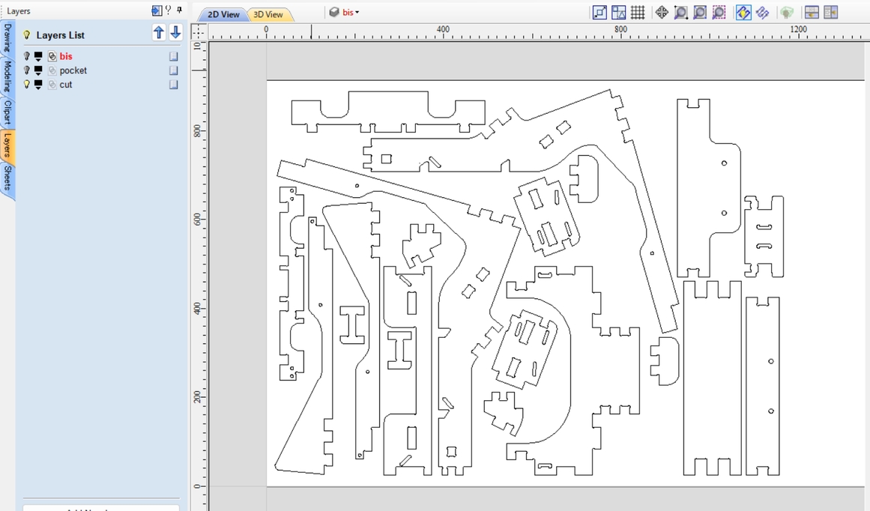Select the Layers side tab
This screenshot has width=870, height=511.
pos(7,145)
